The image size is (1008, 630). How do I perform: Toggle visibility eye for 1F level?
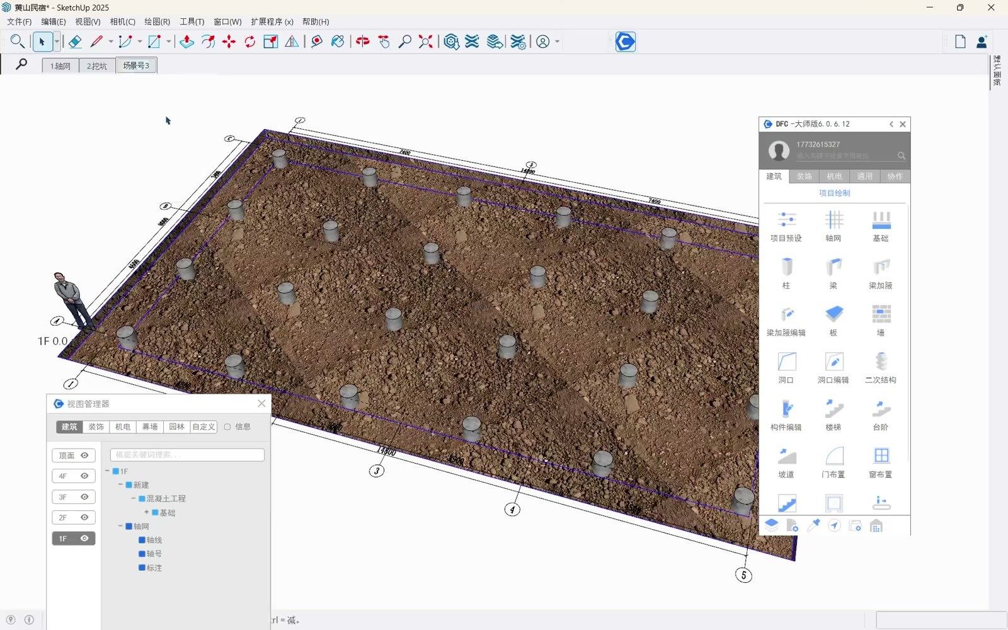click(x=84, y=539)
